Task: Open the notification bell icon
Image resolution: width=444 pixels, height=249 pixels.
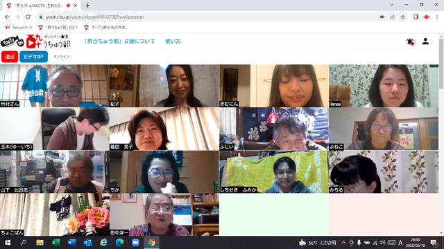Action: pos(410,41)
